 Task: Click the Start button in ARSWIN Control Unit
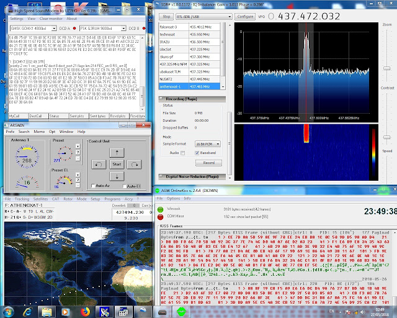(117, 165)
